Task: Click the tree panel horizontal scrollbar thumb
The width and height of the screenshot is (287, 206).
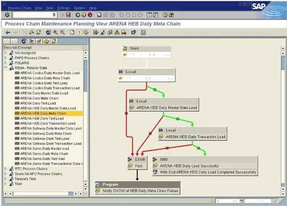Action: click(71, 194)
